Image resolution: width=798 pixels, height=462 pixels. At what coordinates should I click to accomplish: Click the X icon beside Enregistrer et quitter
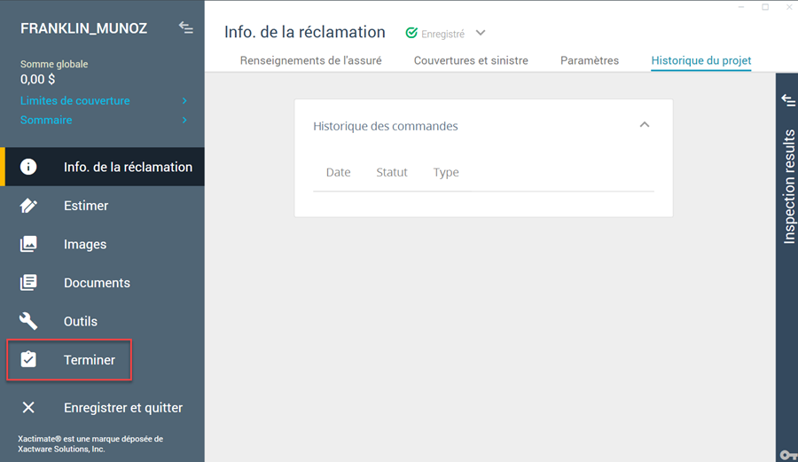click(x=28, y=407)
